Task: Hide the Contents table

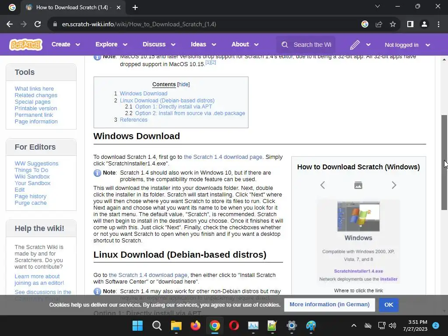Action: click(183, 84)
